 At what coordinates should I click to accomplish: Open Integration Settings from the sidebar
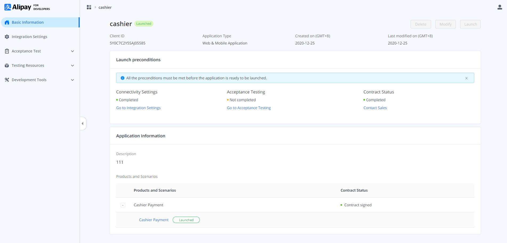click(x=29, y=37)
